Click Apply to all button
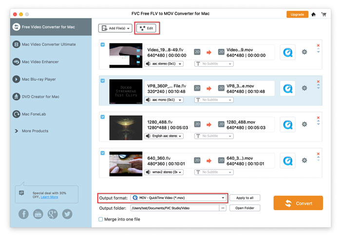 (245, 198)
